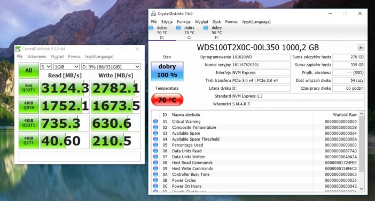The height and width of the screenshot is (201, 375).
Task: Select disk D: tab at 70 °C
Action: [162, 33]
